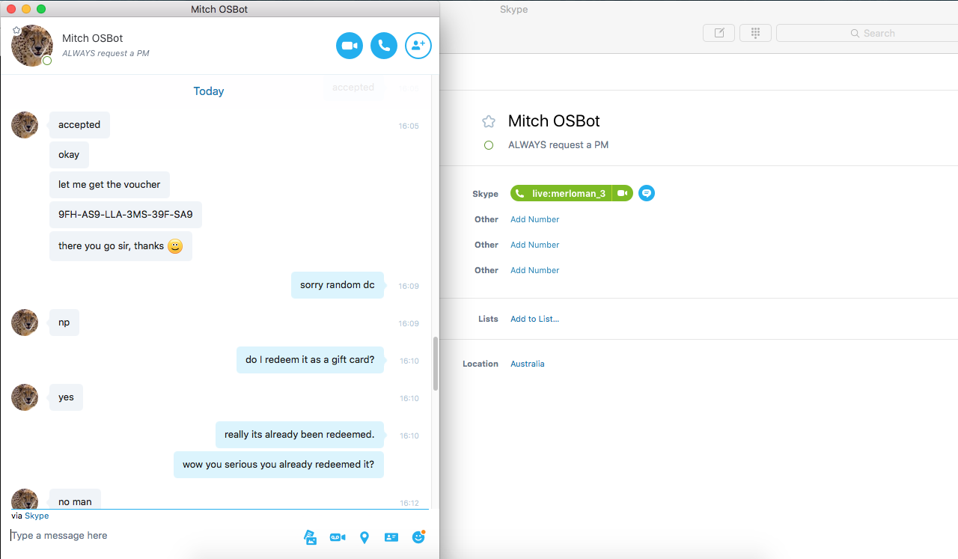Click the 16:05 timestamp
Screen dimensions: 958x559
click(x=409, y=126)
